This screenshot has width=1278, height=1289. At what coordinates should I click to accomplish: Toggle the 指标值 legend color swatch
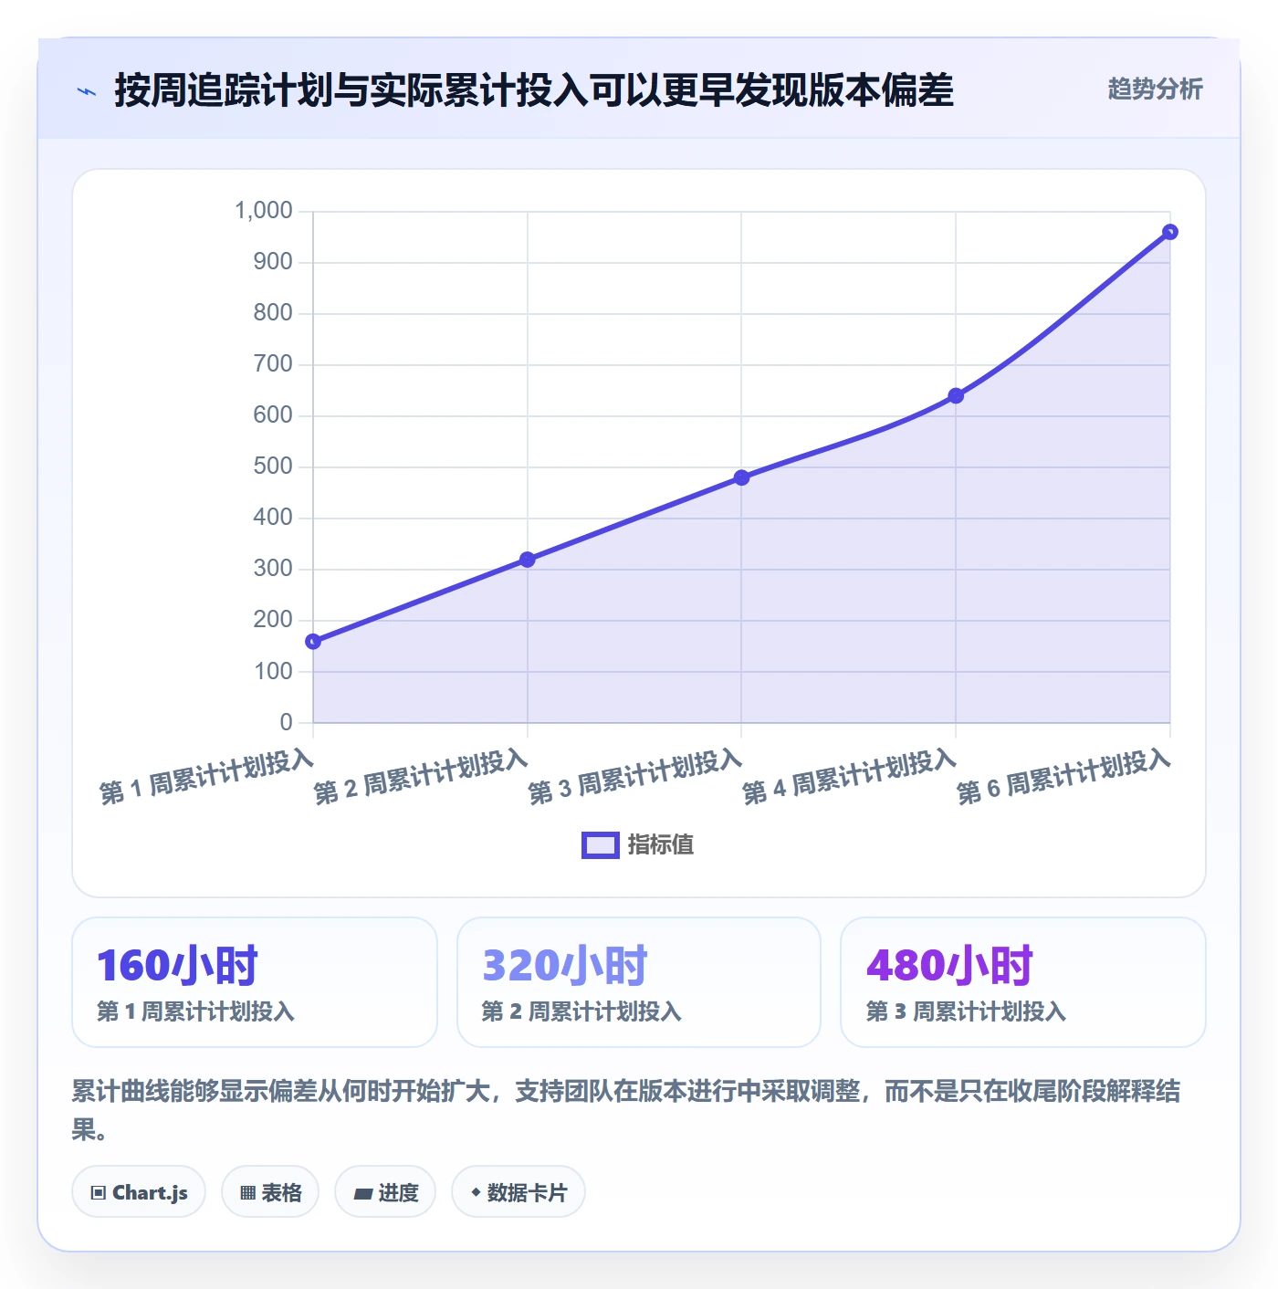pos(601,845)
